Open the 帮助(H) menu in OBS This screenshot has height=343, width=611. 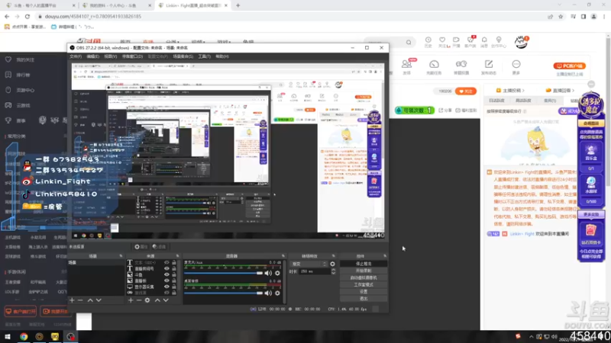(x=222, y=56)
